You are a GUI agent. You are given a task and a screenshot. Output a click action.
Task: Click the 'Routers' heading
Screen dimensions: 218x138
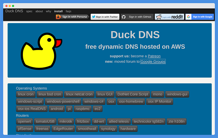tap(22, 115)
